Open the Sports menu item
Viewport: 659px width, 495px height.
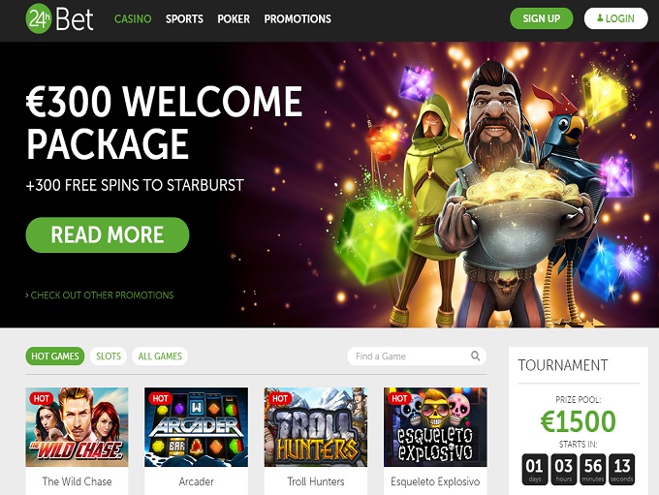coord(184,19)
